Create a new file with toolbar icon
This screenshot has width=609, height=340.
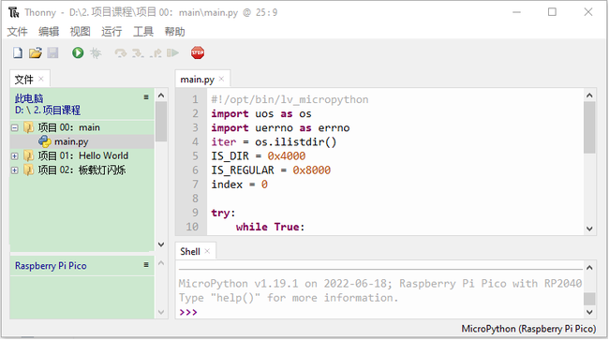click(18, 52)
